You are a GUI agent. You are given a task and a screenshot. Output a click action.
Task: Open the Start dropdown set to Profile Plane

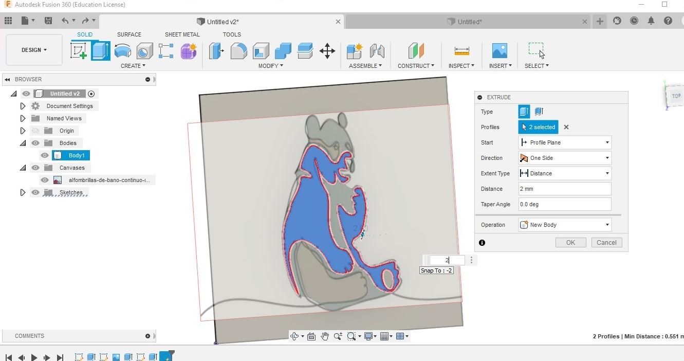565,142
